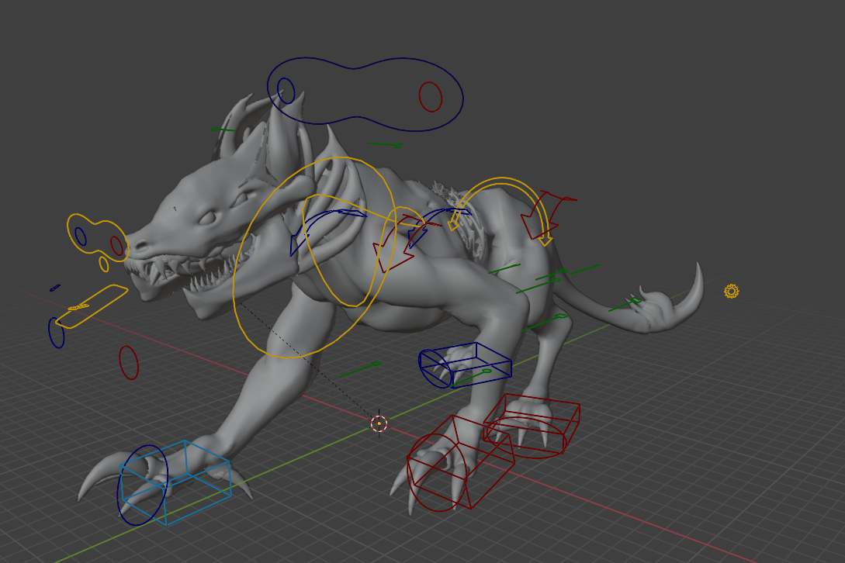Screen dimensions: 845x563
Task: Pick the red ring inside the snout control
Action: [x=117, y=246]
